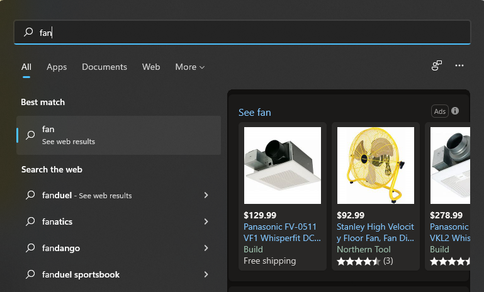This screenshot has width=484, height=292.
Task: Open the three-dot options menu
Action: pyautogui.click(x=459, y=65)
